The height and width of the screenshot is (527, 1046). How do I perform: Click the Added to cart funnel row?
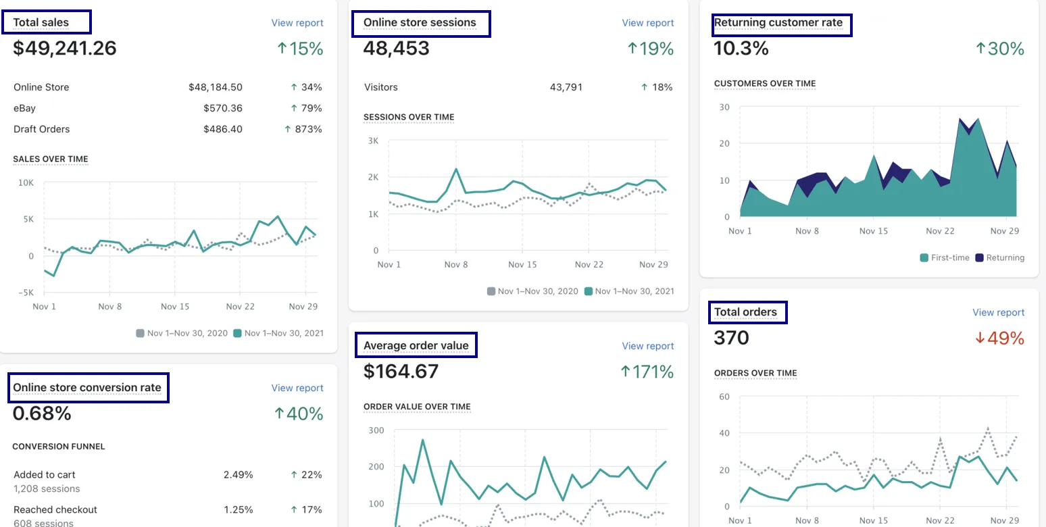[x=168, y=481]
